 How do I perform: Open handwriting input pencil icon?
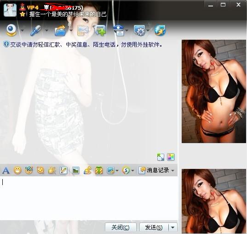(63, 170)
